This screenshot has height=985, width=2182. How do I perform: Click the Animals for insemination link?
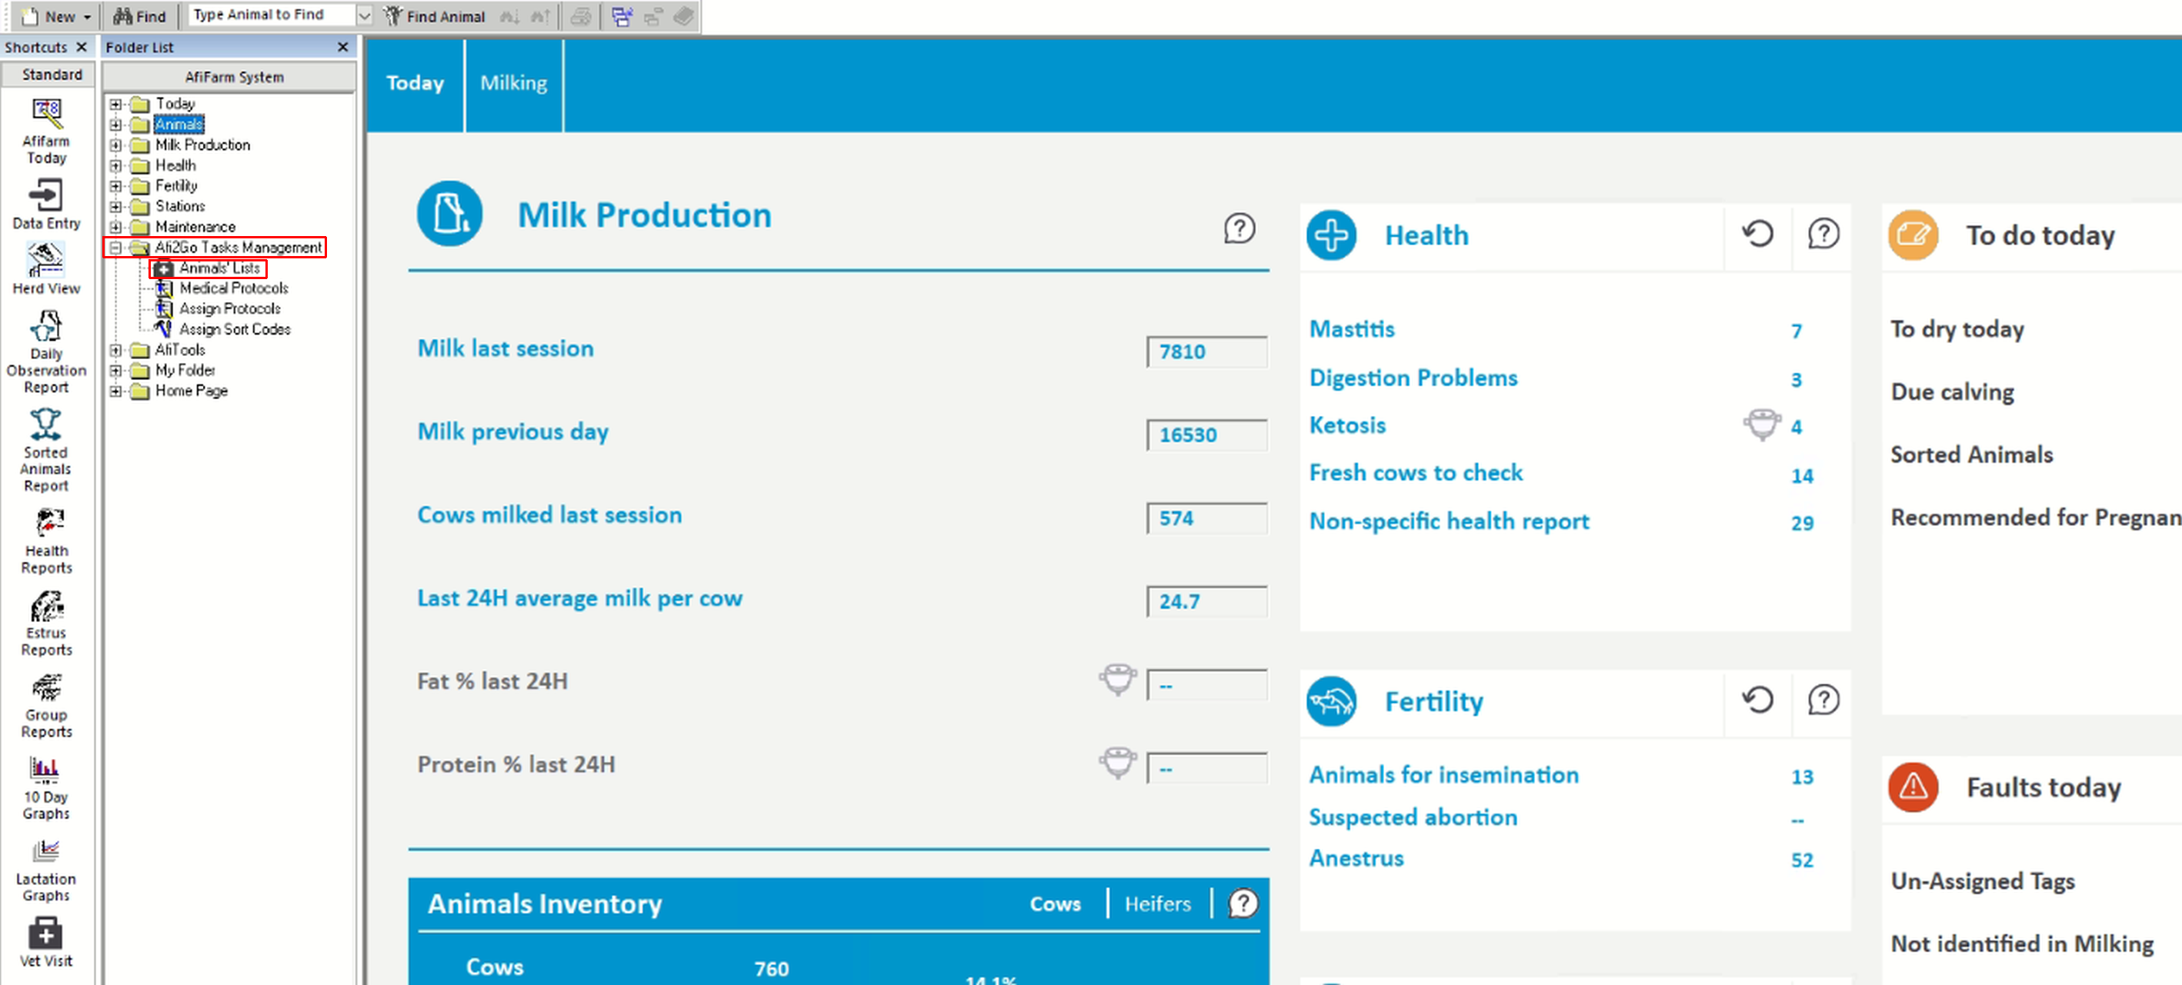coord(1446,775)
